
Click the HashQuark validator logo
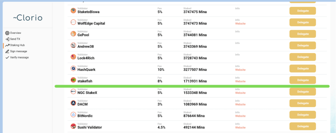pyautogui.click(x=73, y=68)
